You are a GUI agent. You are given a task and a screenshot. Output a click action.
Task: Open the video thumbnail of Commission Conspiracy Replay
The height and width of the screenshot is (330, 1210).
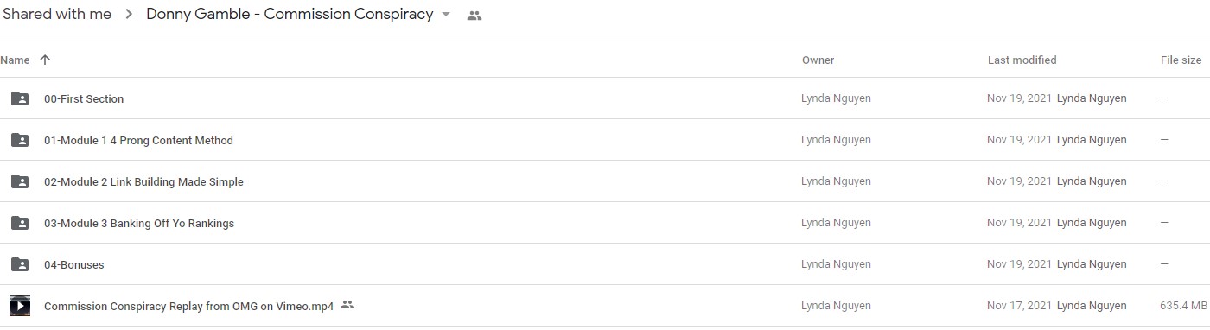[x=20, y=306]
